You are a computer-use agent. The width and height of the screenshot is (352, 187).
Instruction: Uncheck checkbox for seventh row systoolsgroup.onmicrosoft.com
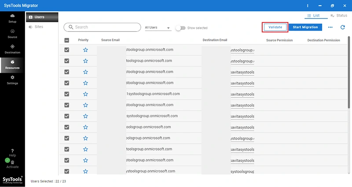pos(67,116)
